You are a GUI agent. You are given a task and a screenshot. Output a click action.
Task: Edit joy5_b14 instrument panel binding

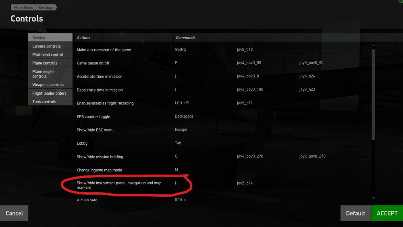pyautogui.click(x=245, y=183)
